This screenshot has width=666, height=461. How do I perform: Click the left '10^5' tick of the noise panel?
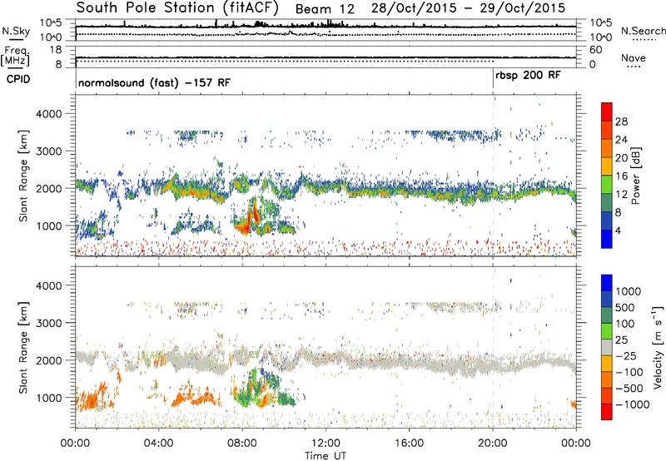(51, 22)
